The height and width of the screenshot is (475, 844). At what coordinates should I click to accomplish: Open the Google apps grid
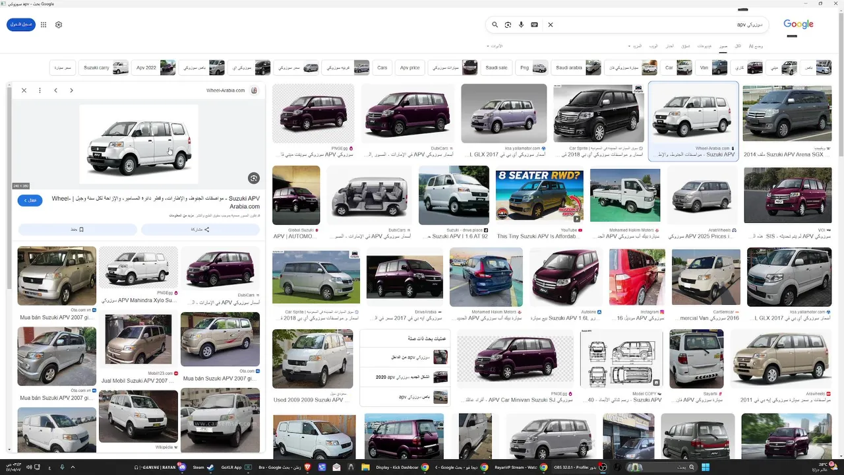coord(44,24)
